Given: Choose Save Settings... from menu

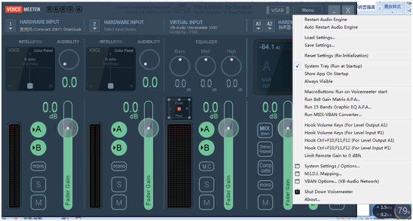Looking at the screenshot, I should pos(320,45).
